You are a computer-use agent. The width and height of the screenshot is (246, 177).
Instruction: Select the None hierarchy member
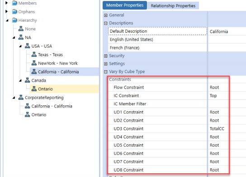(30, 29)
